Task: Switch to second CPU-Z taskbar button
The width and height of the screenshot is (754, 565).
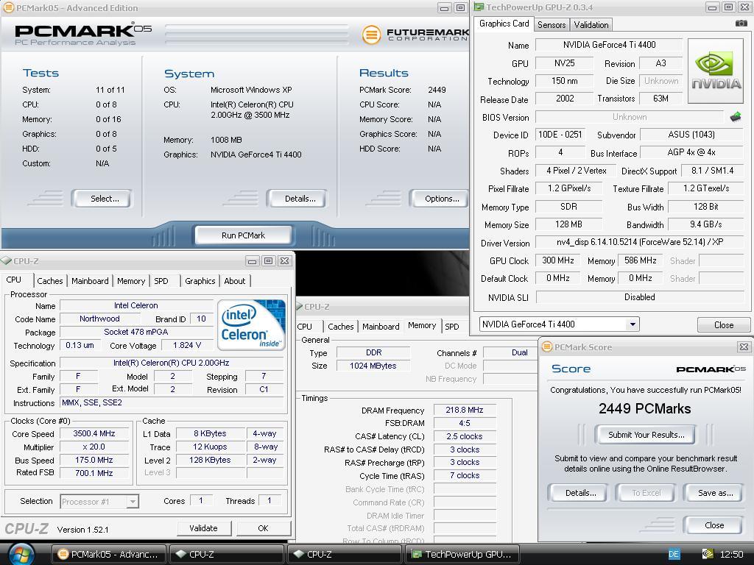Action: pyautogui.click(x=345, y=554)
